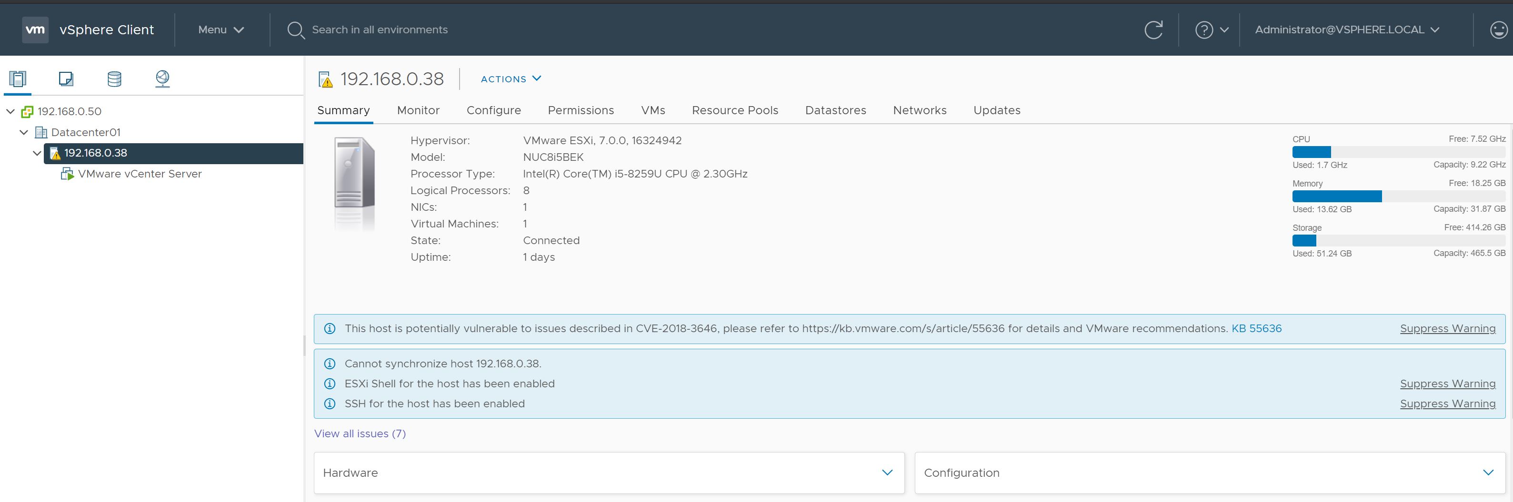Image resolution: width=1513 pixels, height=502 pixels.
Task: Open Administrator@VSPHERE.LOCAL user menu
Action: pyautogui.click(x=1347, y=30)
